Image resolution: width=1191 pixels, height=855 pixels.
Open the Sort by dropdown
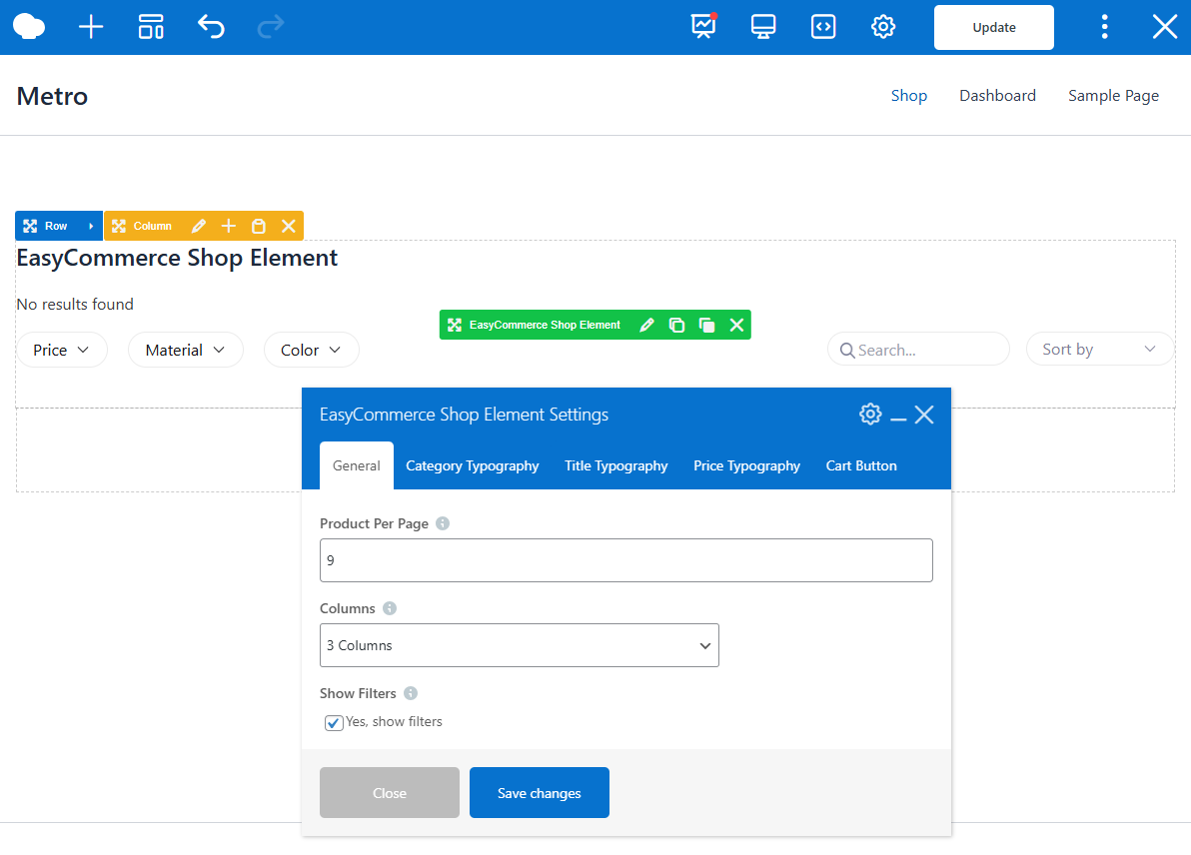(1099, 350)
